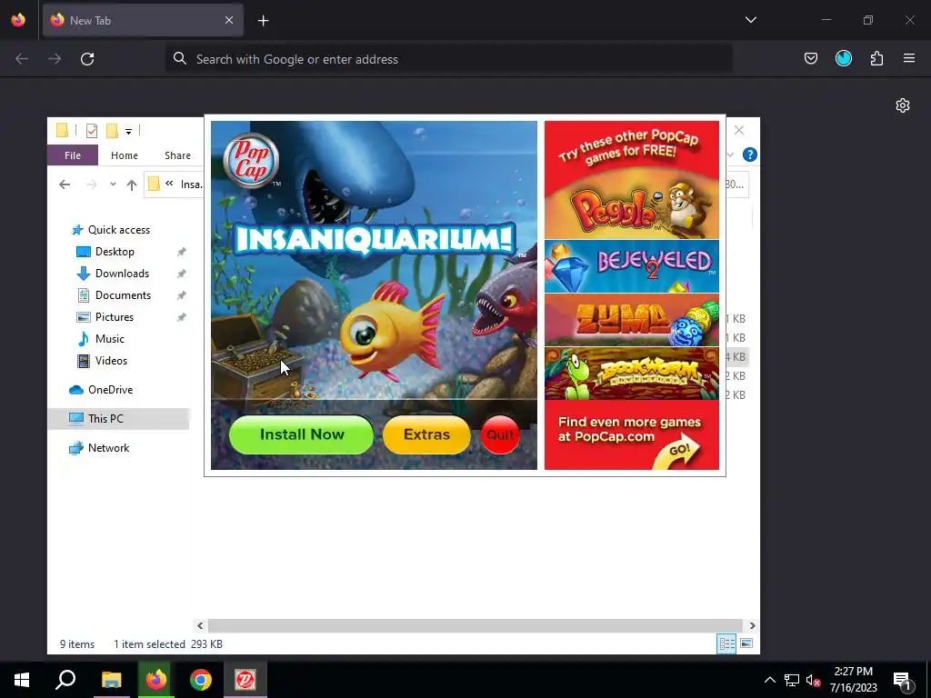Expand the File Explorer ribbon chevron
Viewport: 931px width, 698px height.
[730, 155]
